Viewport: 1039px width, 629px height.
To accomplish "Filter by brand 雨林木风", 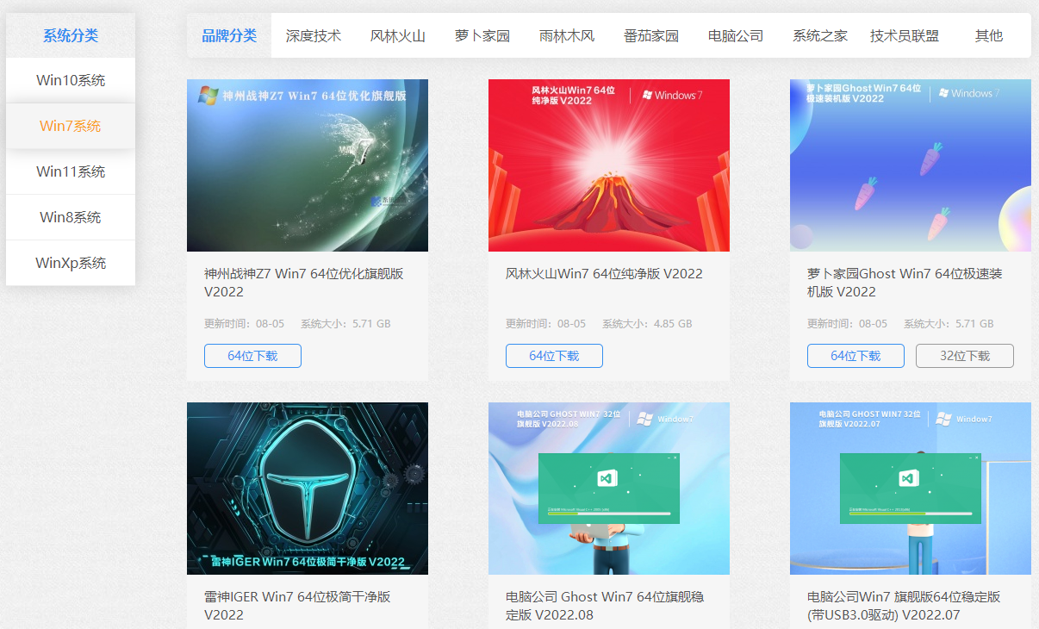I will coord(567,35).
